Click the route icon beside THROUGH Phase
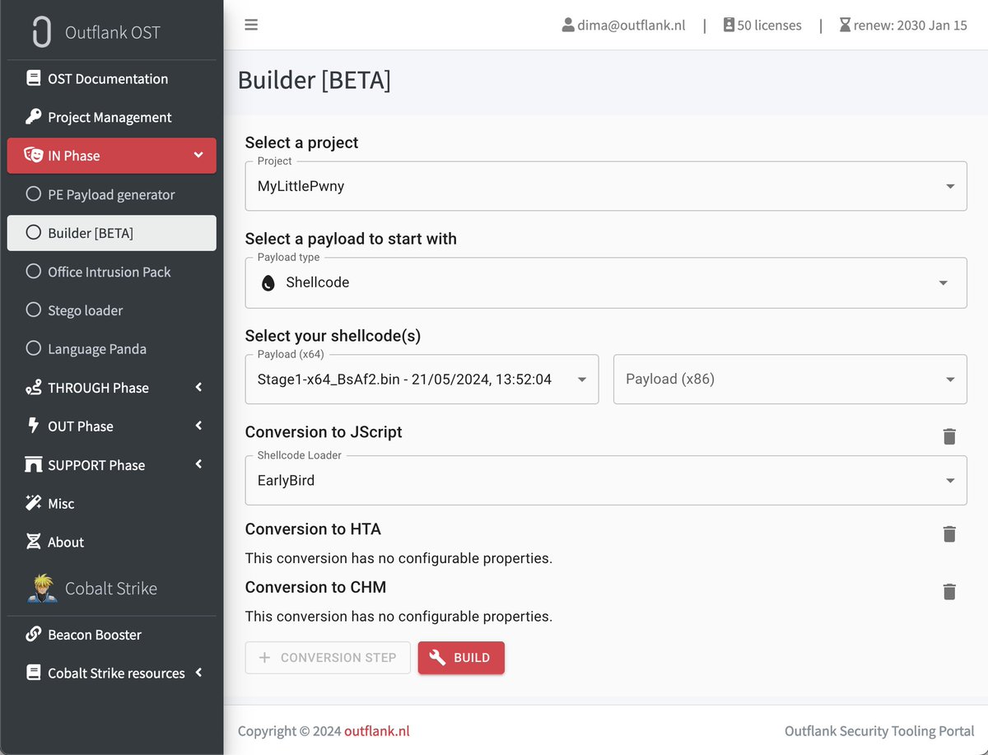The image size is (988, 755). (x=33, y=388)
